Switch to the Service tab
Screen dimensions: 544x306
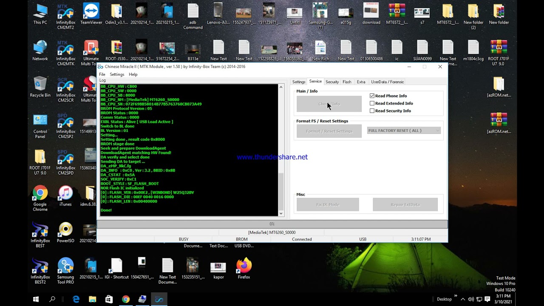click(x=315, y=82)
